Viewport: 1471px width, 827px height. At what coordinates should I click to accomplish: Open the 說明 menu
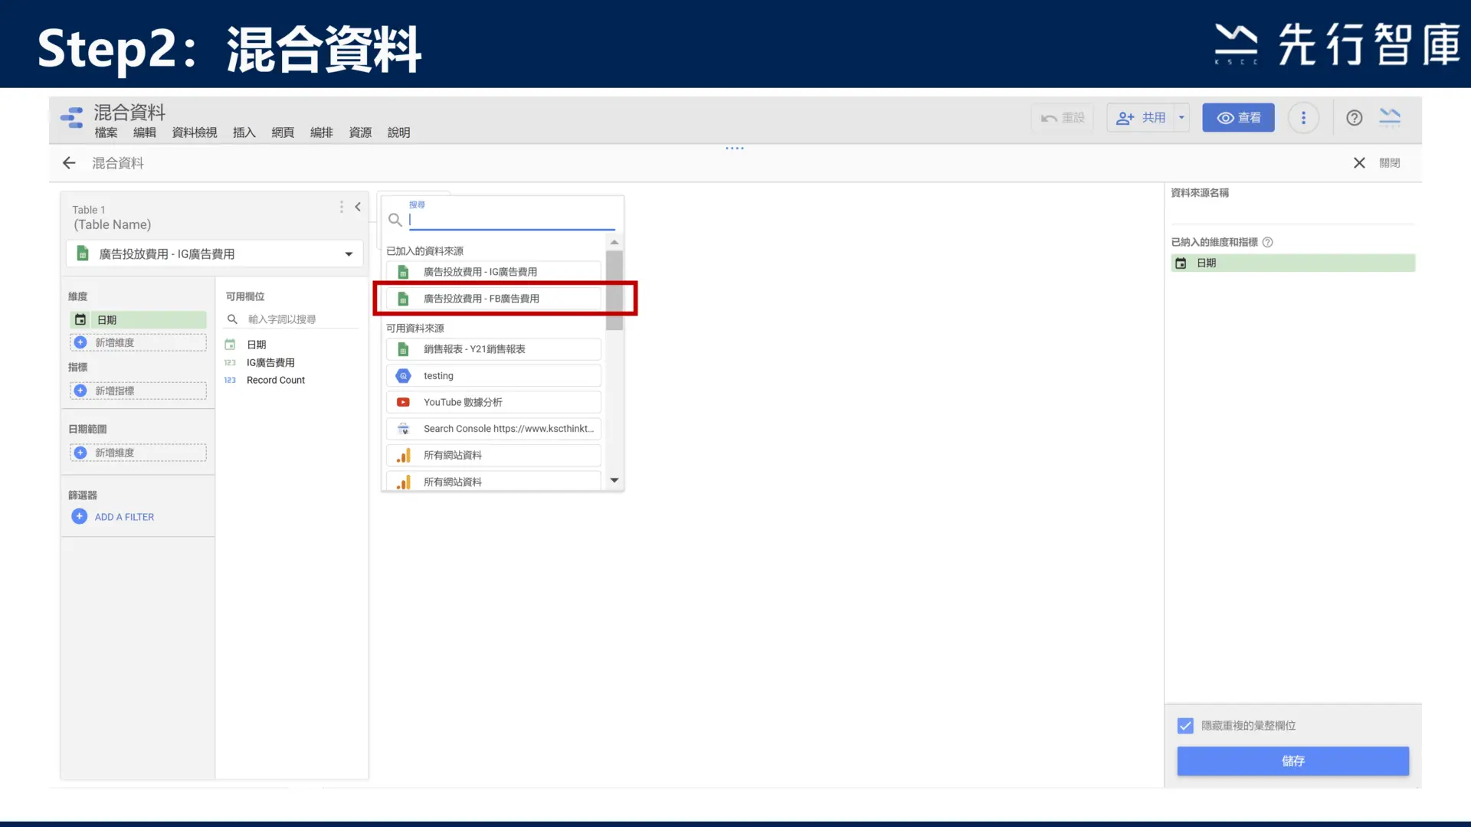[398, 132]
